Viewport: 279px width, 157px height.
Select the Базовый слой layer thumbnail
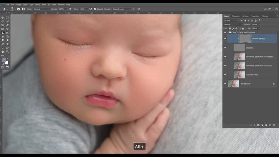(x=239, y=75)
